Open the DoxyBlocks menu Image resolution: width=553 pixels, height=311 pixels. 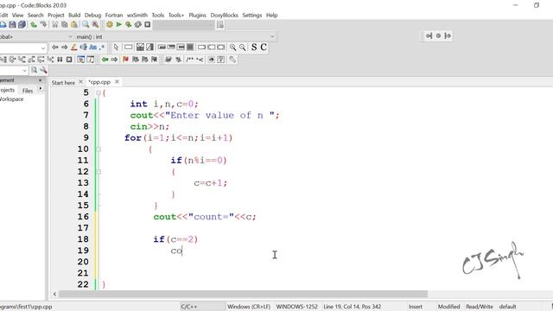[x=225, y=16]
